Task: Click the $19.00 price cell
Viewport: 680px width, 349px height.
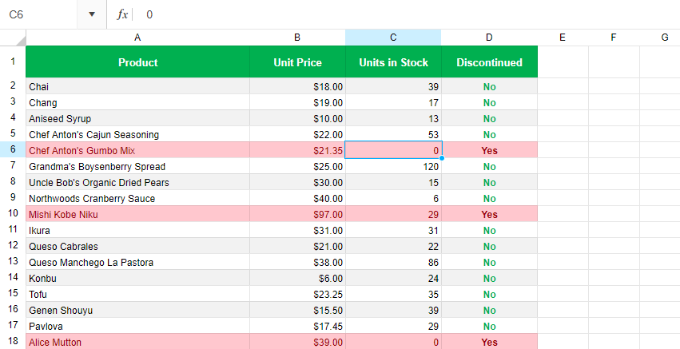Action: 297,102
